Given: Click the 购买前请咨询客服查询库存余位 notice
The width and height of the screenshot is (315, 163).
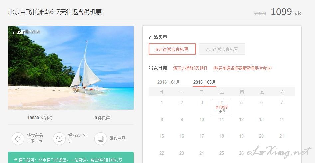Looking at the screenshot, I should click(242, 68).
